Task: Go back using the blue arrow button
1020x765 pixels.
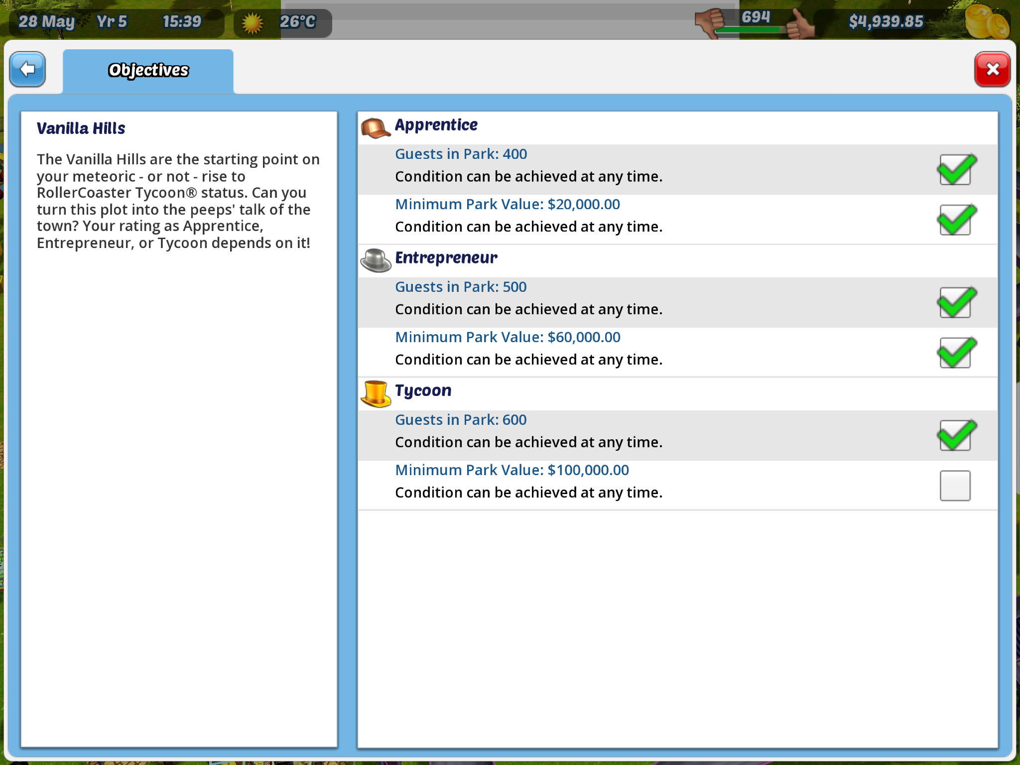Action: [x=27, y=70]
